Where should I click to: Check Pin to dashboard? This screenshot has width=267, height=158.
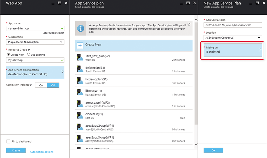click(x=8, y=141)
